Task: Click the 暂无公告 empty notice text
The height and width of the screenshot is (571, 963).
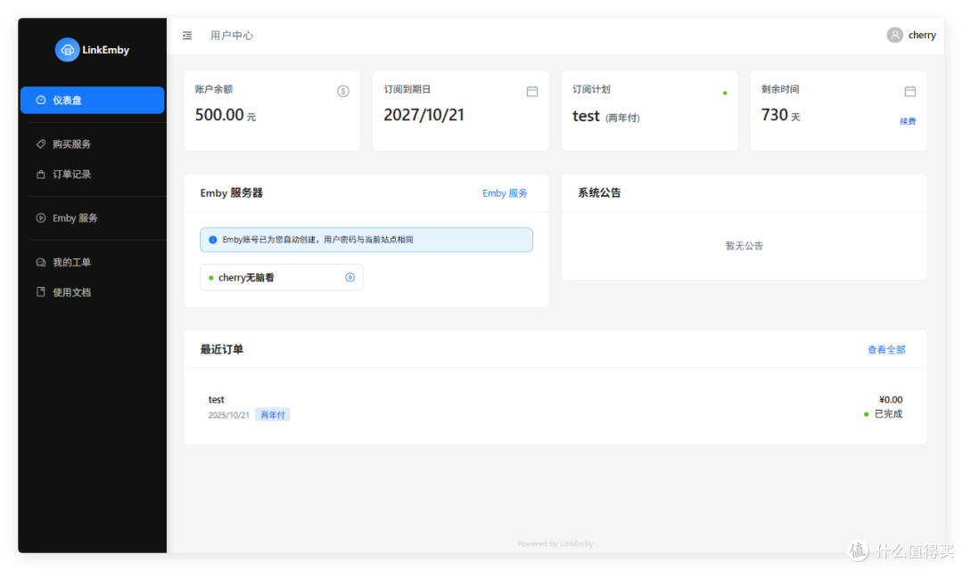Action: tap(745, 246)
